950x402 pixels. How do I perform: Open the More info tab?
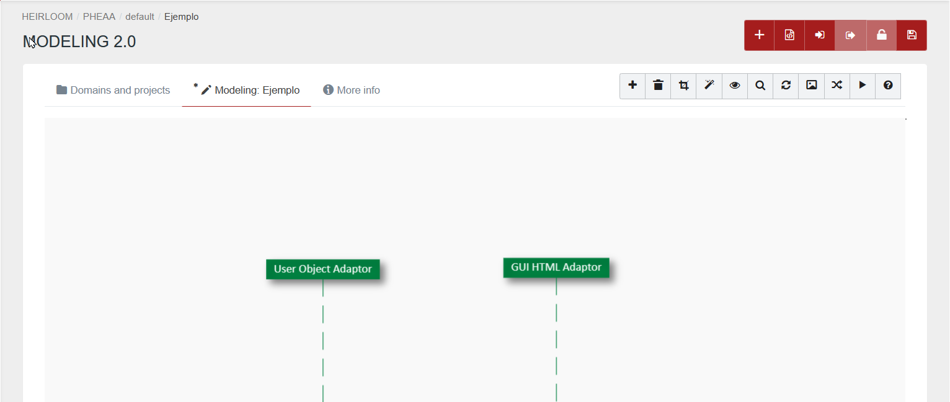(352, 91)
